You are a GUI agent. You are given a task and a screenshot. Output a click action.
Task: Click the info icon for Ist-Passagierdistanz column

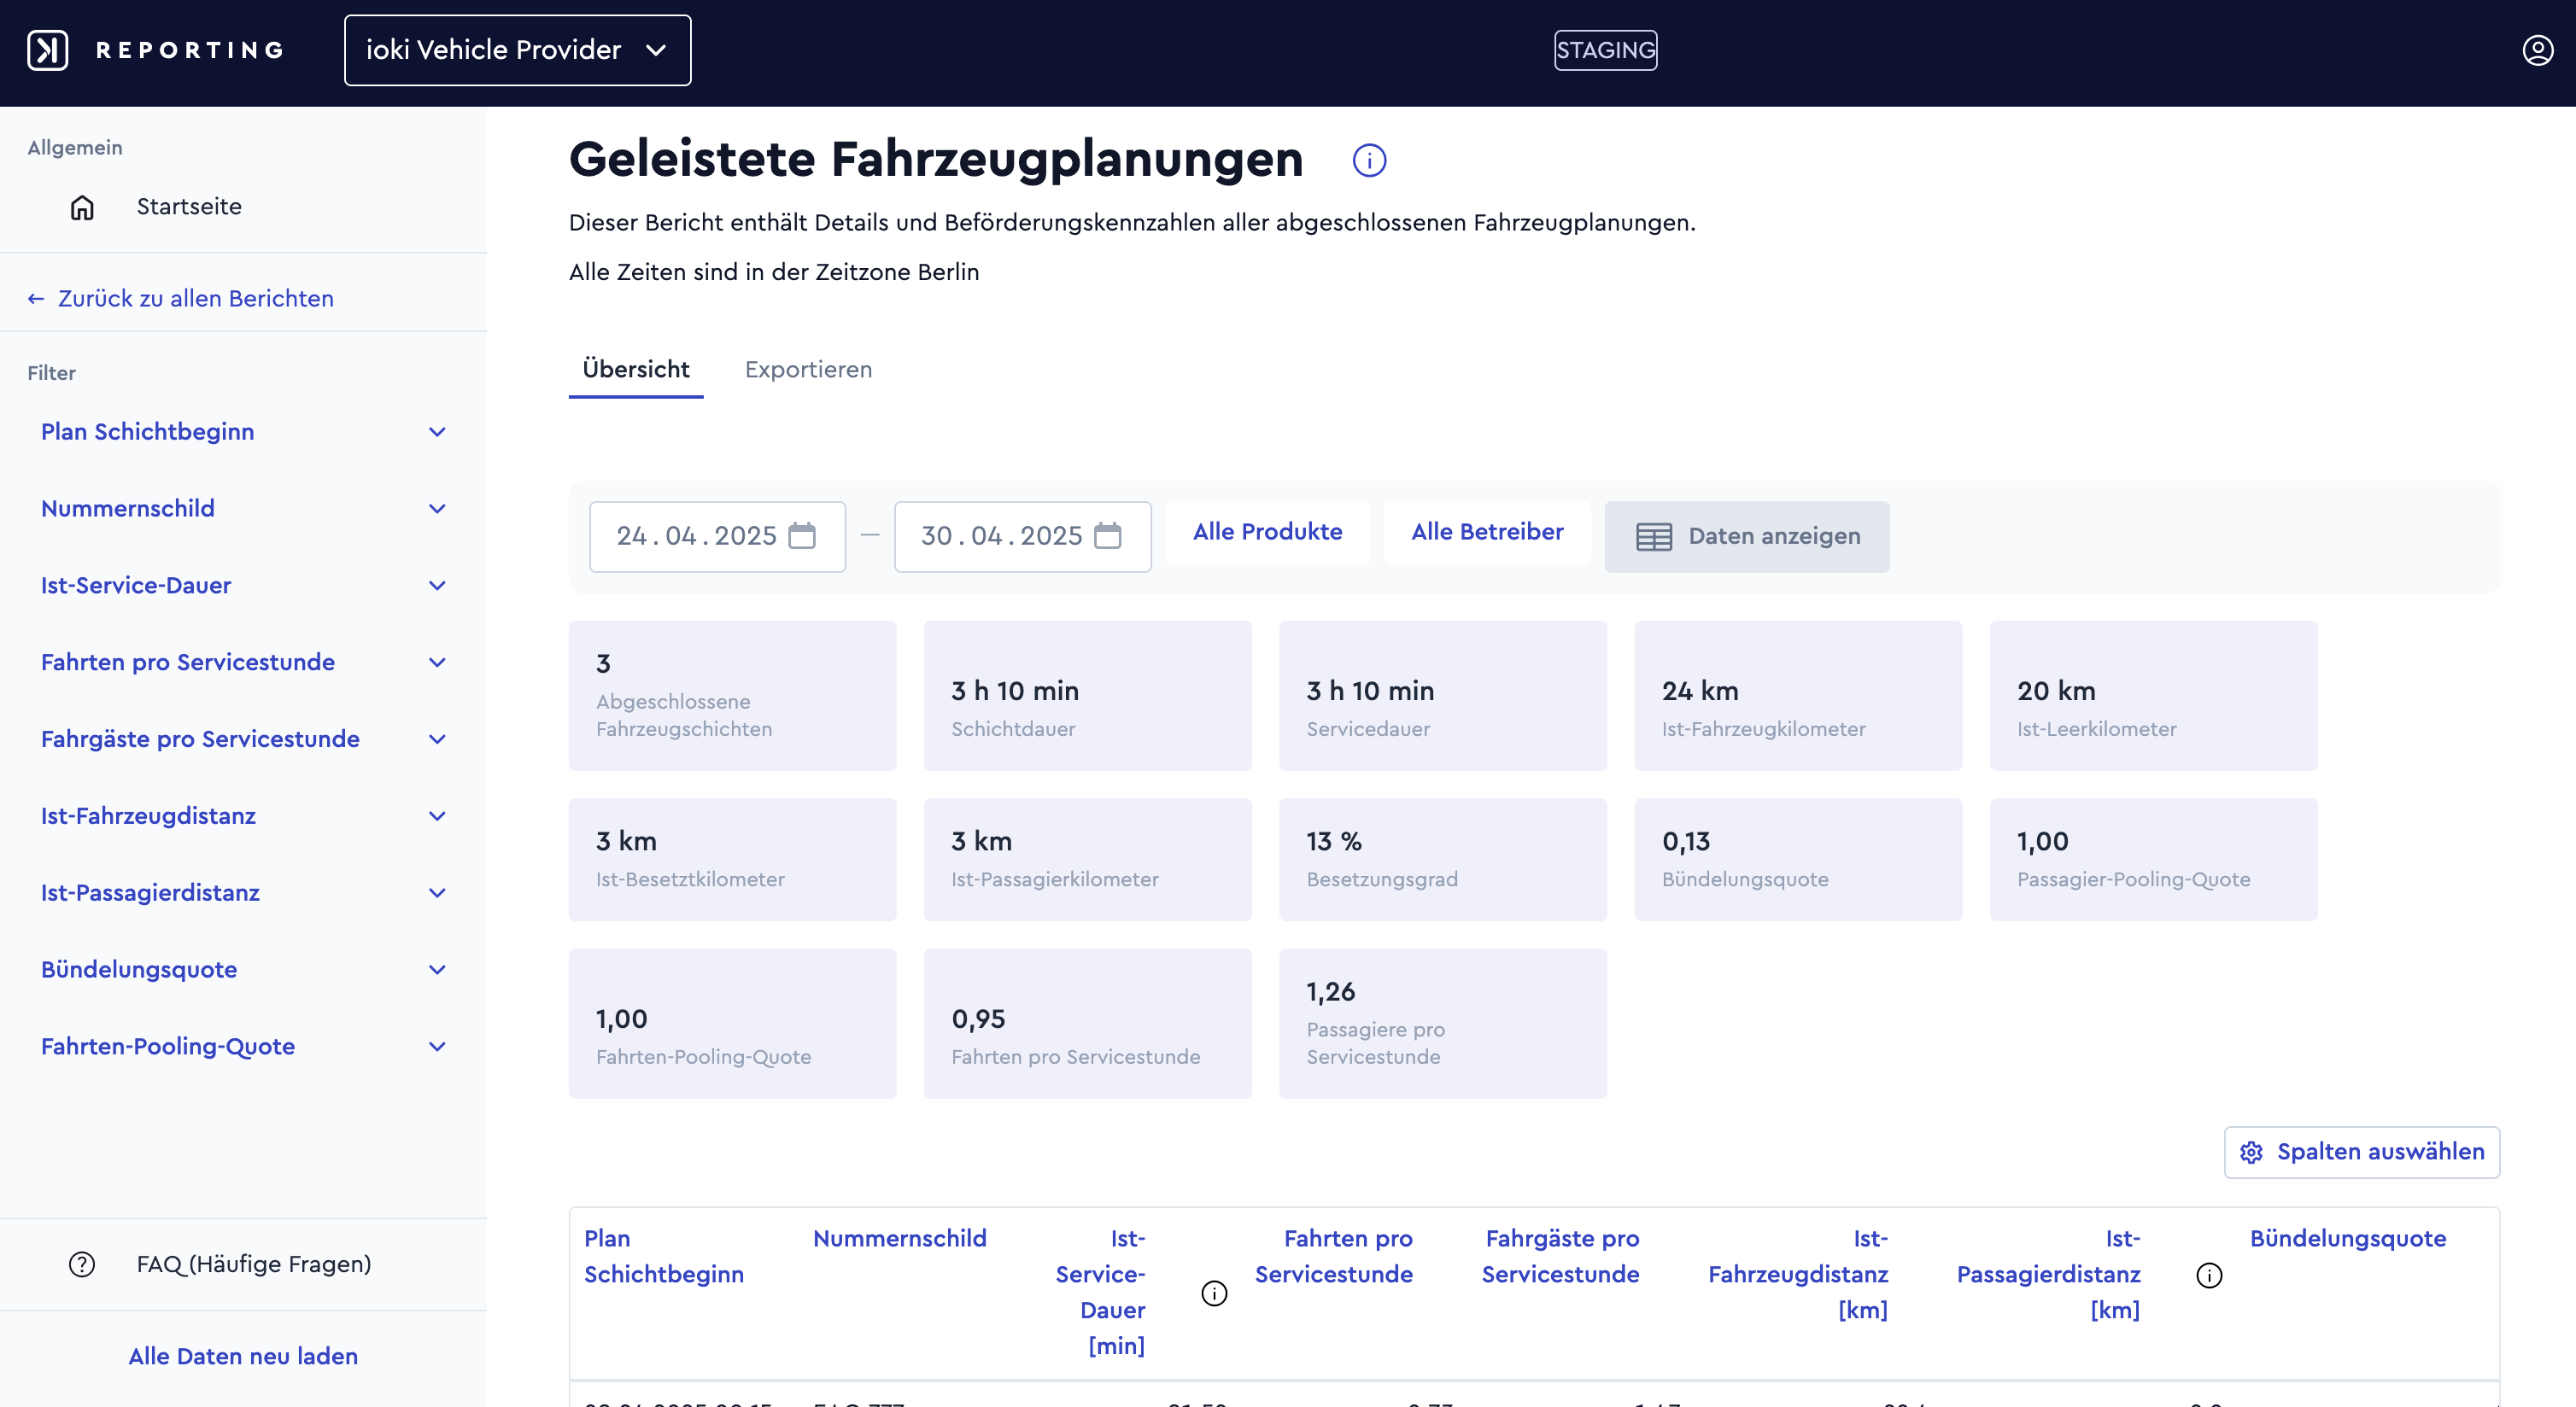tap(2209, 1276)
